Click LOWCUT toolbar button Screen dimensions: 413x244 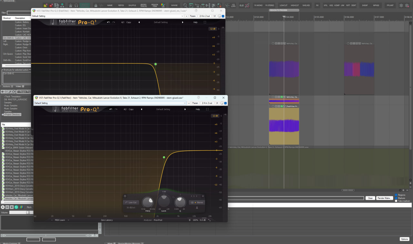click(283, 5)
